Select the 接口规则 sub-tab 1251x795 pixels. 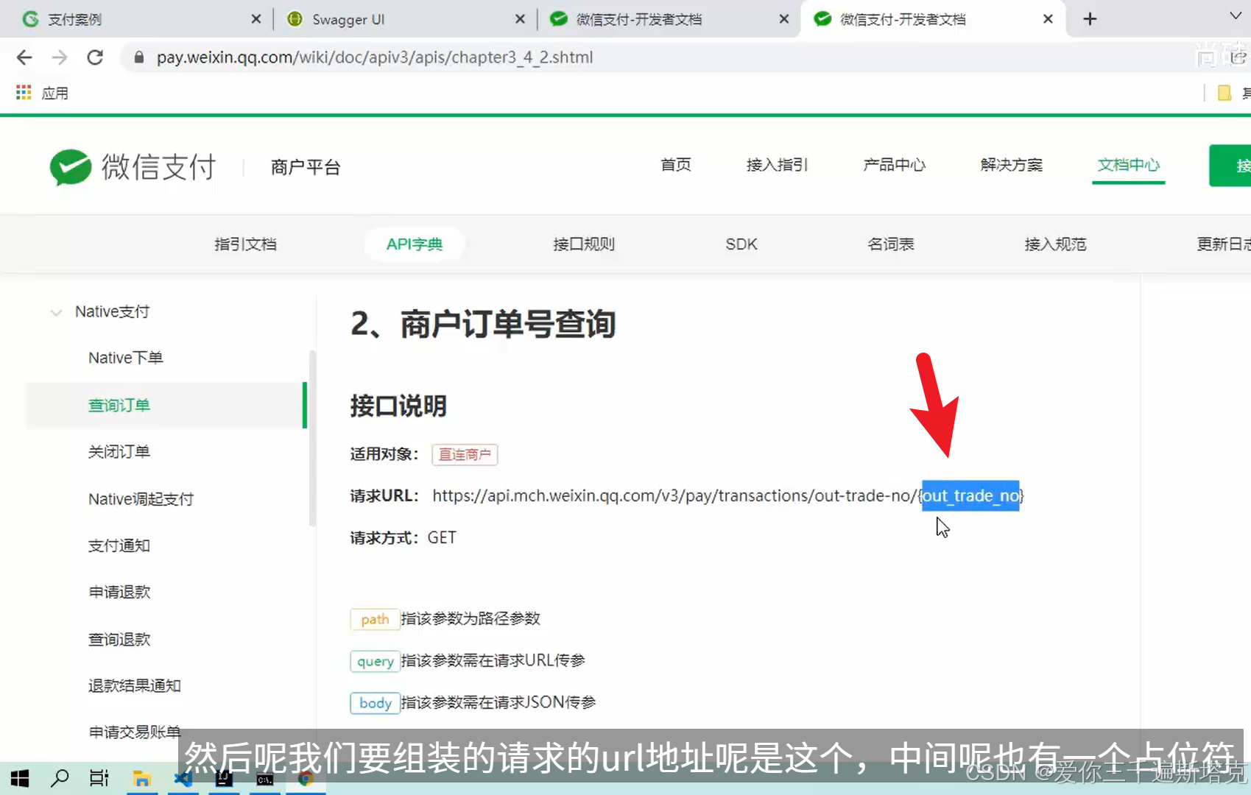coord(584,244)
